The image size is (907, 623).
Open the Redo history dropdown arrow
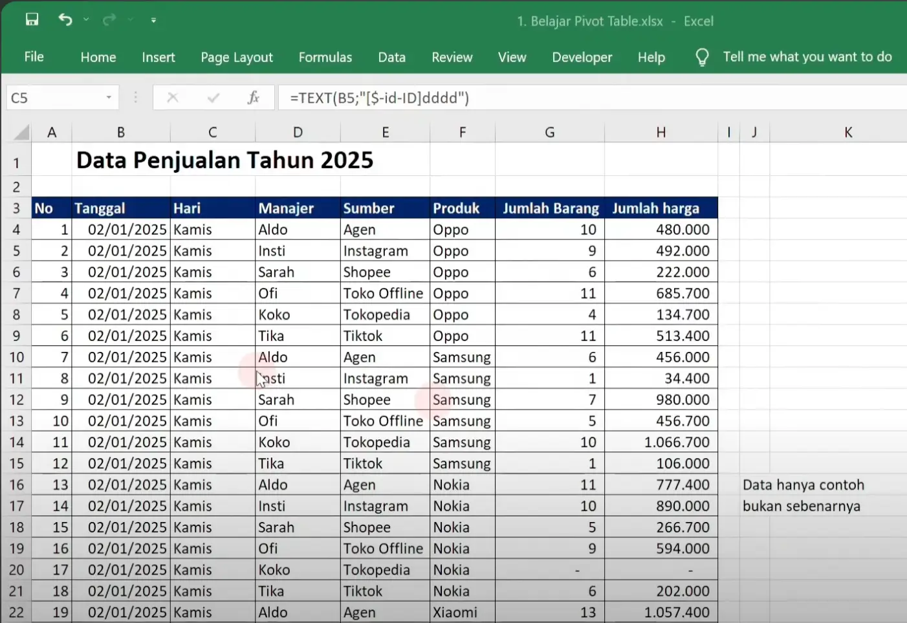(130, 19)
